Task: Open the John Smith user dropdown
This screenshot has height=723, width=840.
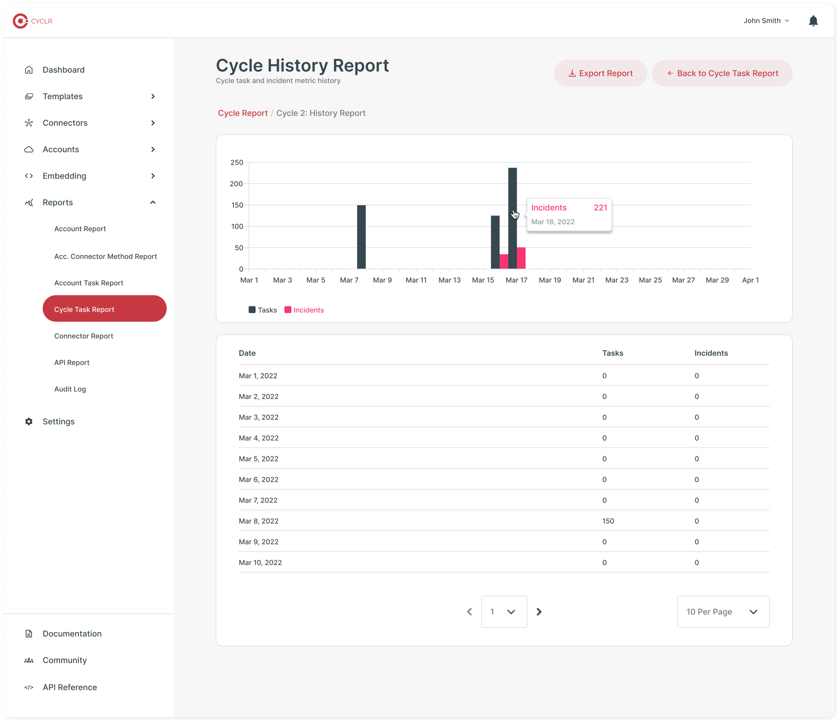Action: tap(766, 21)
